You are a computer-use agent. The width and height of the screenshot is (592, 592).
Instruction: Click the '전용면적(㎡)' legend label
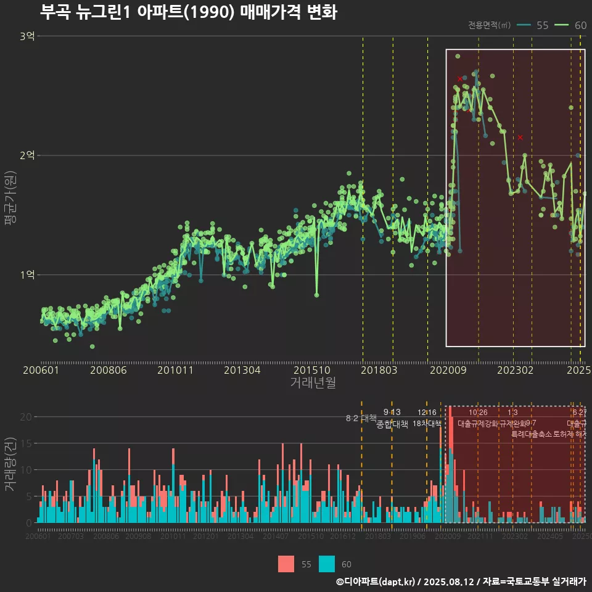[x=489, y=25]
